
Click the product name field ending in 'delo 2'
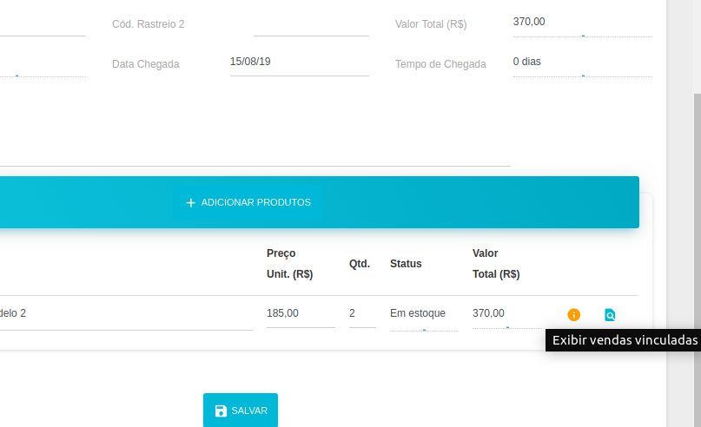(x=126, y=316)
